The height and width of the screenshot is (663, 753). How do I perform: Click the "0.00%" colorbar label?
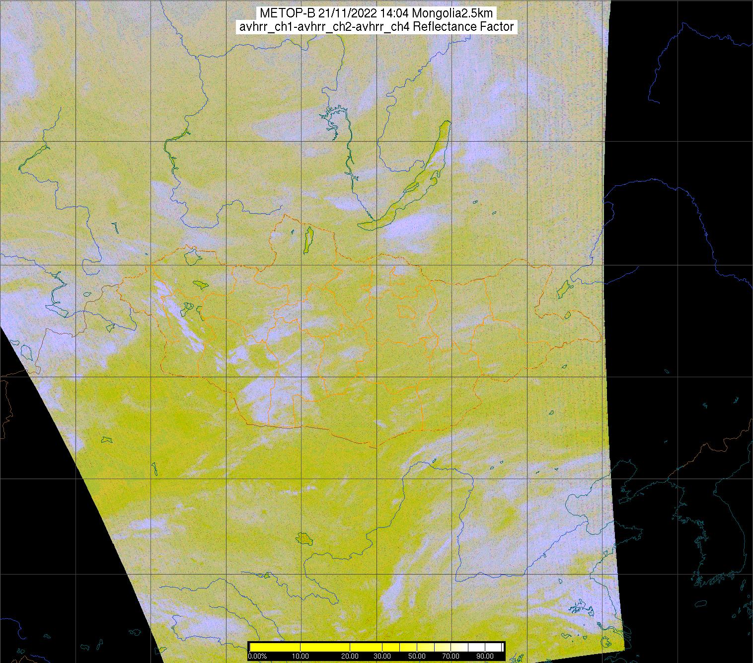coord(257,656)
